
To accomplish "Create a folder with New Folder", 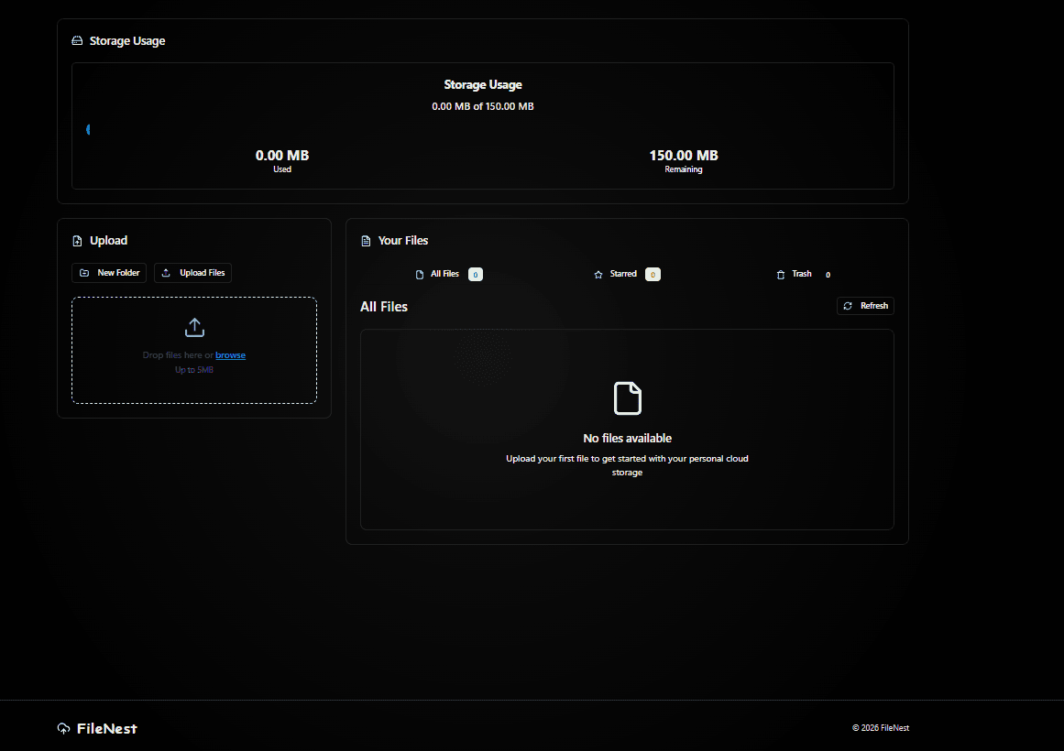I will click(109, 272).
